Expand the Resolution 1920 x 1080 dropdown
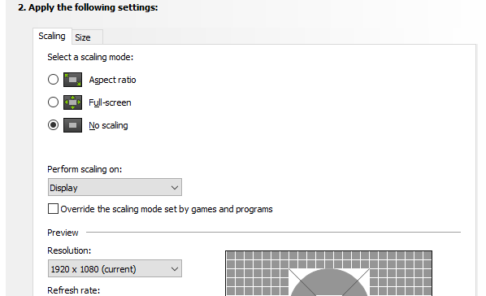Viewport: 486px width, 296px height. pos(115,268)
